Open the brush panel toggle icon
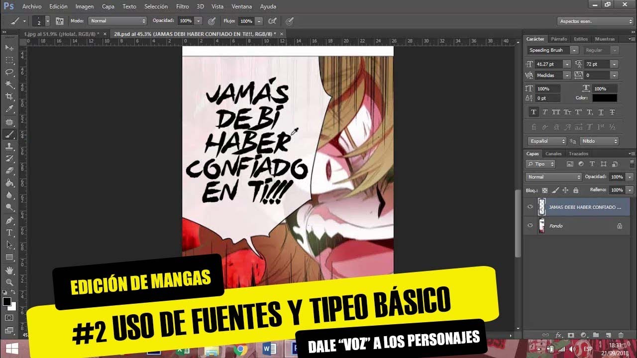Viewport: 637px width, 358px height. pos(60,21)
